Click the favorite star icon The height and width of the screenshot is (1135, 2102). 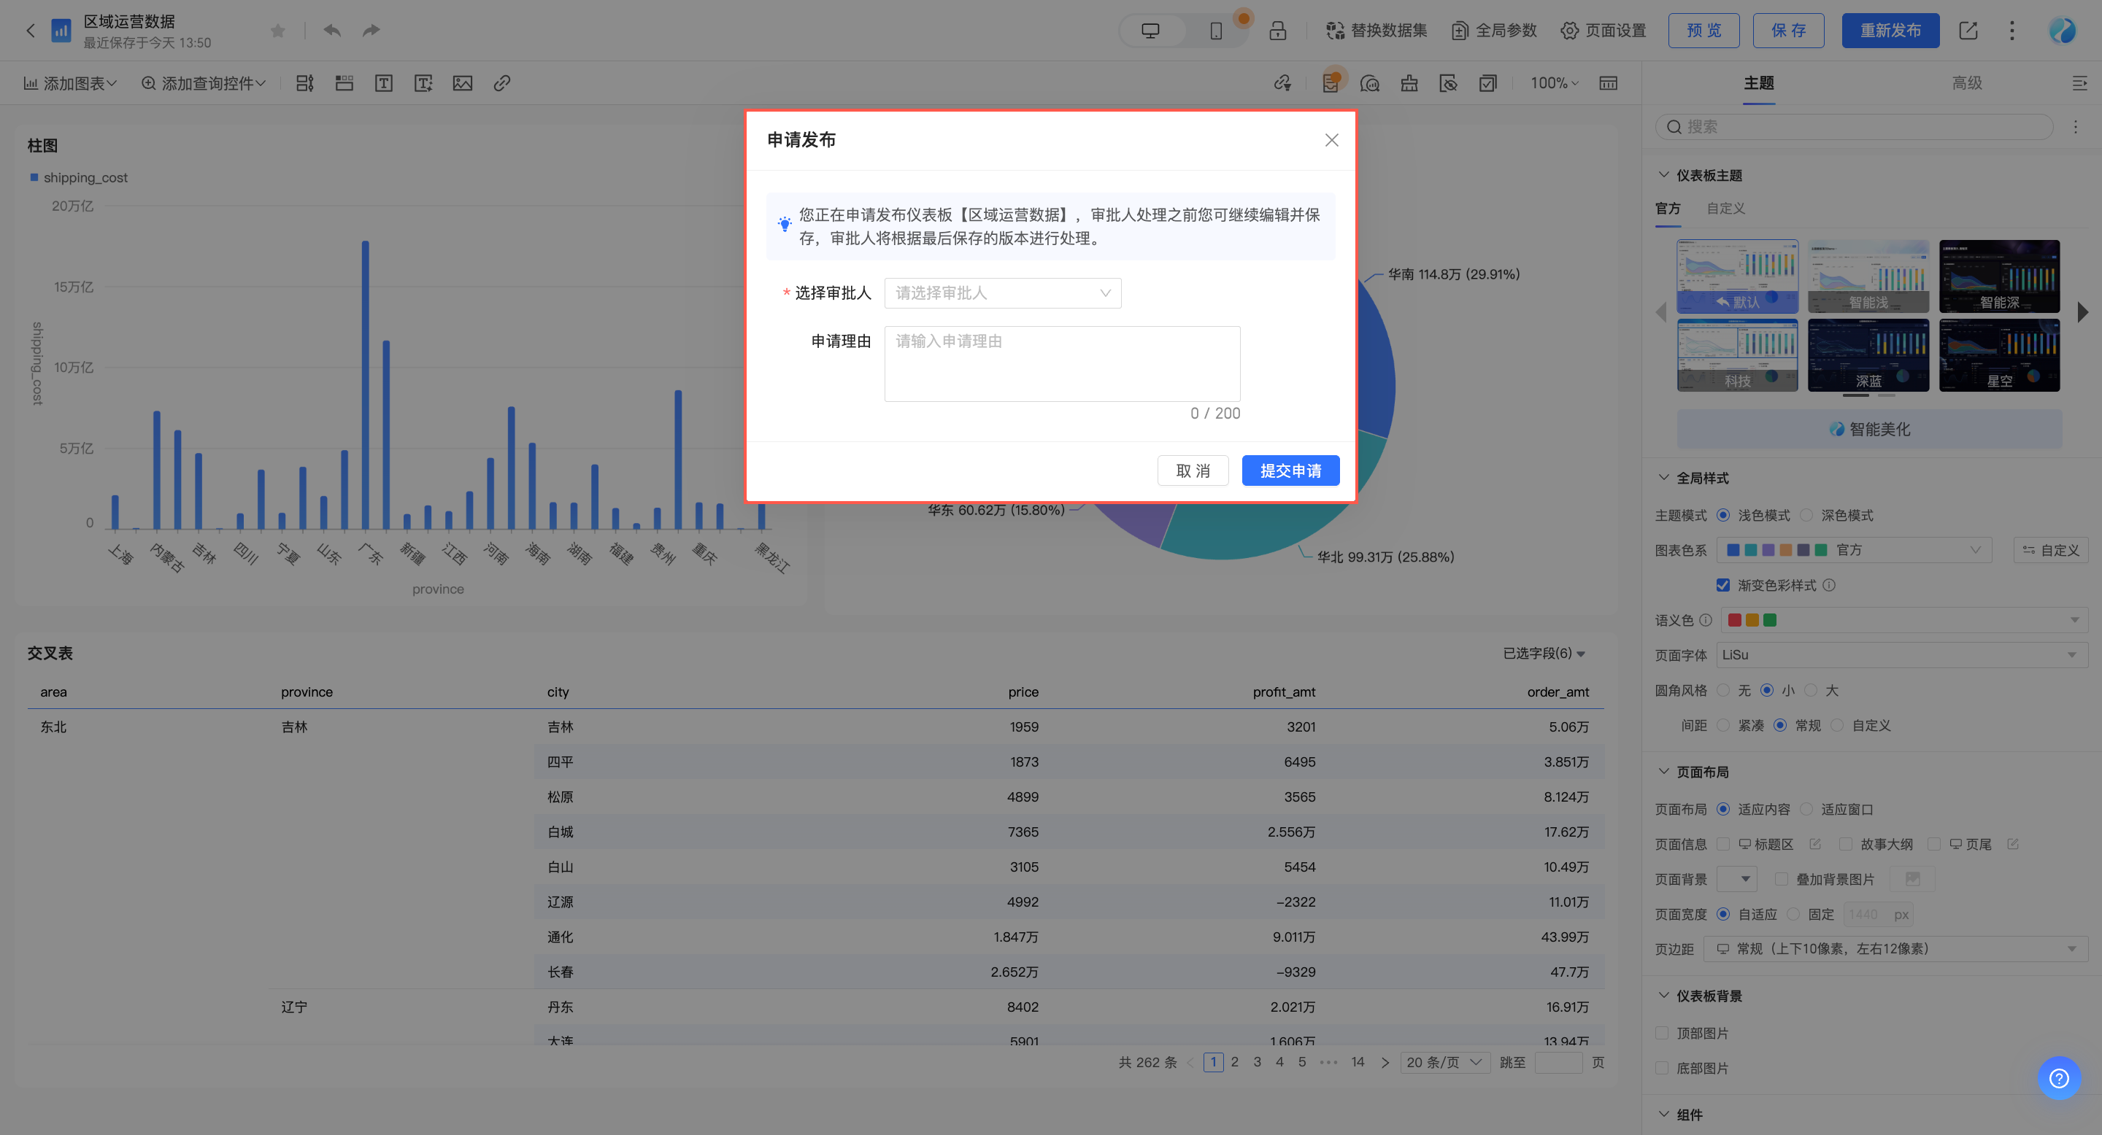(x=277, y=30)
